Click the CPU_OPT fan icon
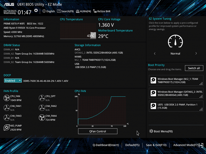Image resolution: width=206 pixels, height=154 pixels. [42, 98]
